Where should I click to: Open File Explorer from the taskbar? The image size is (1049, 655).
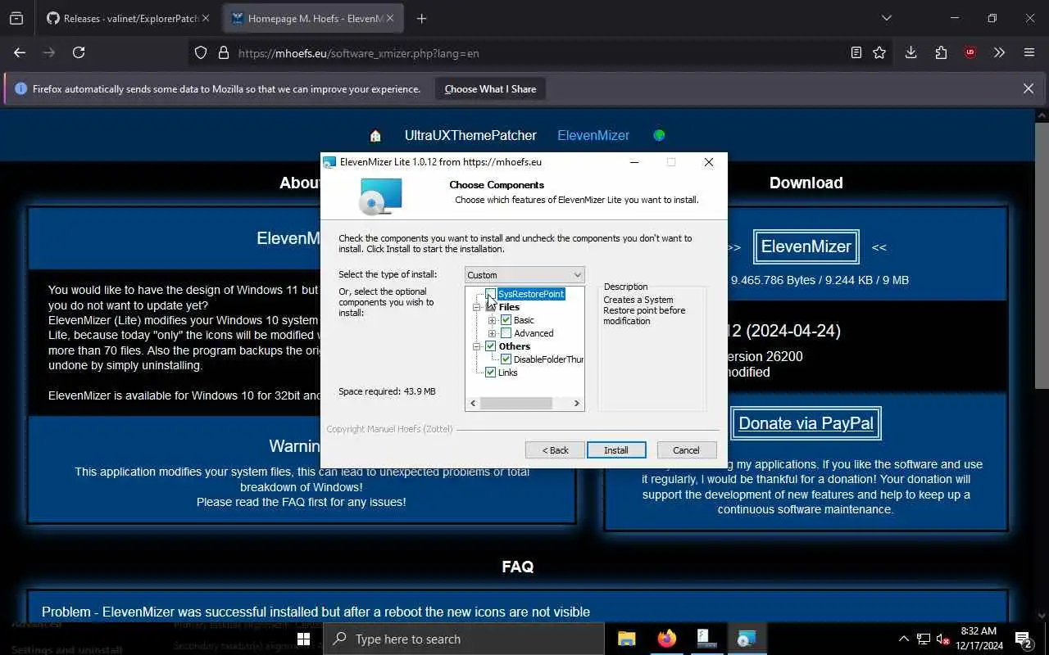click(x=627, y=639)
